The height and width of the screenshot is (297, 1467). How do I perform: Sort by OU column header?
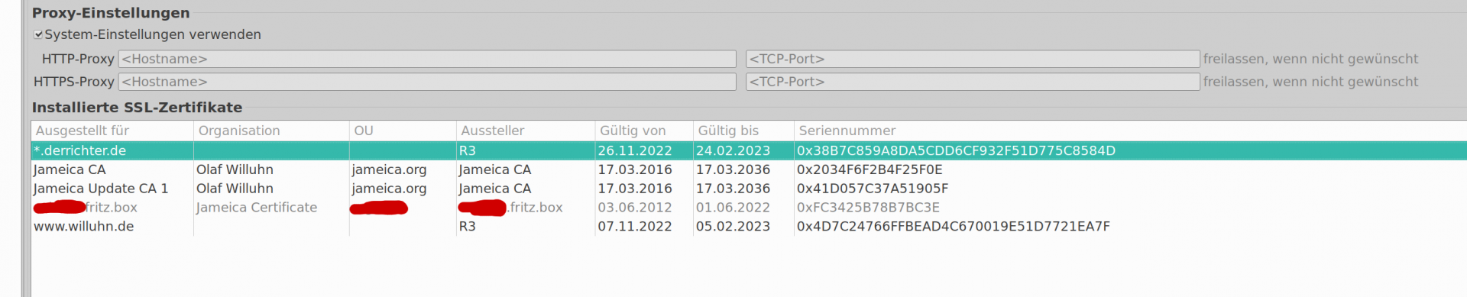(x=403, y=131)
